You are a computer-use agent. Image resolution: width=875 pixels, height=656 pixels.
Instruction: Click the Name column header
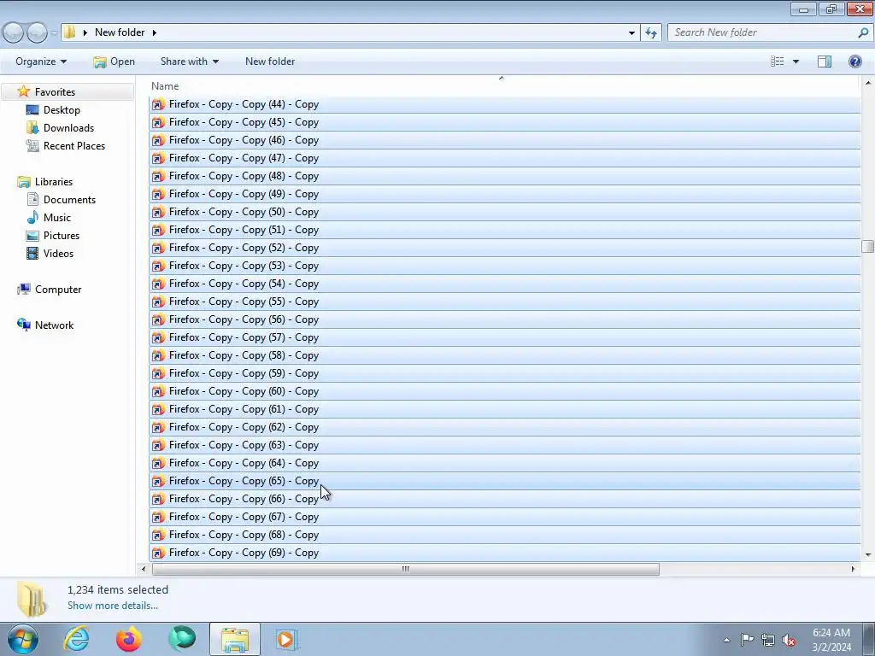(165, 86)
